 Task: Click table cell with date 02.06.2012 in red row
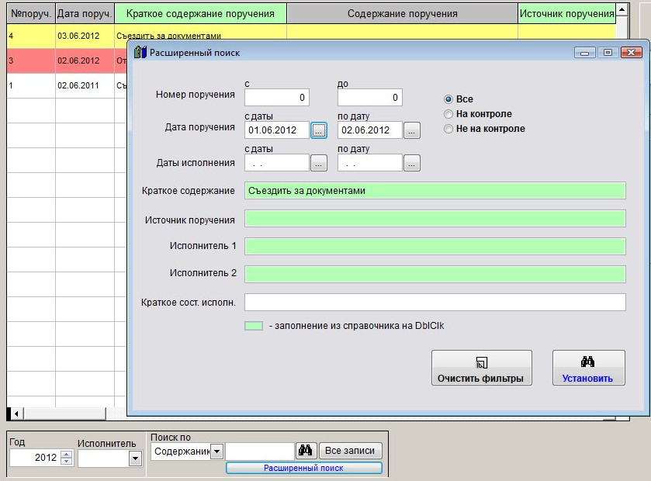coord(85,61)
